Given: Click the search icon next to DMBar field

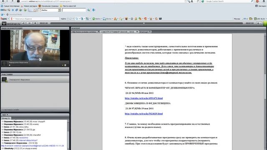Looking at the screenshot, I should (88, 10).
